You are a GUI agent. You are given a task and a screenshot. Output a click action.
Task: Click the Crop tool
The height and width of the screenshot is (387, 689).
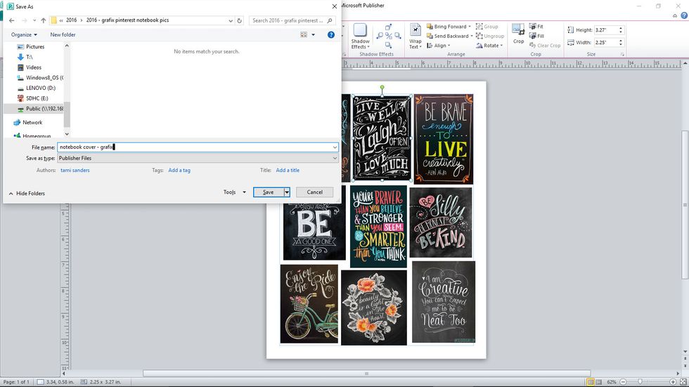pyautogui.click(x=519, y=34)
